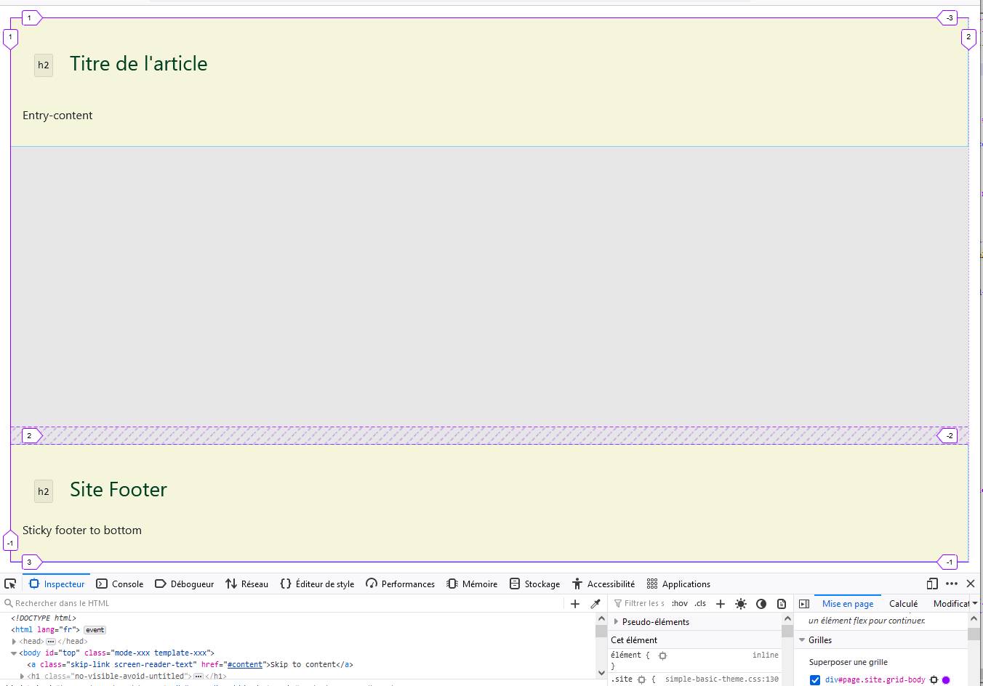The image size is (983, 686).
Task: Click the div#page.site.grid-body grid label
Action: pos(875,680)
